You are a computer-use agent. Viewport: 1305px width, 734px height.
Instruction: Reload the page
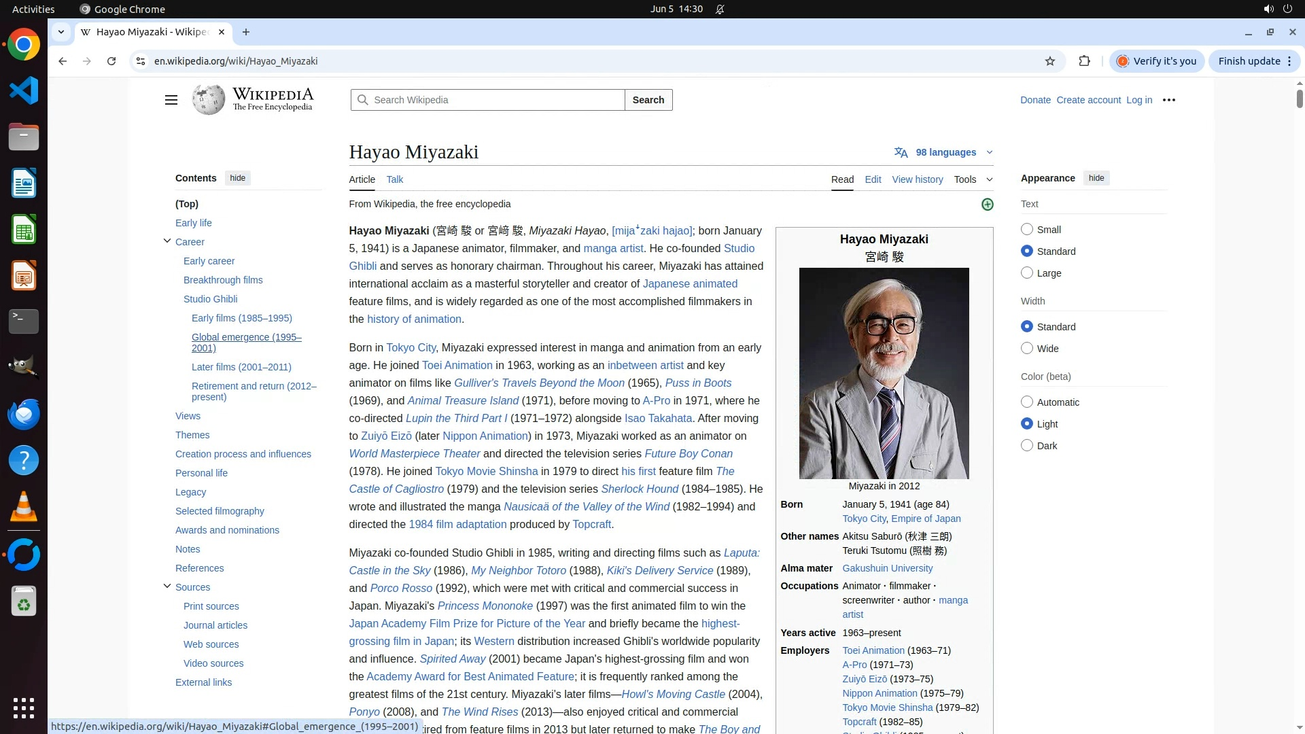coord(111,61)
